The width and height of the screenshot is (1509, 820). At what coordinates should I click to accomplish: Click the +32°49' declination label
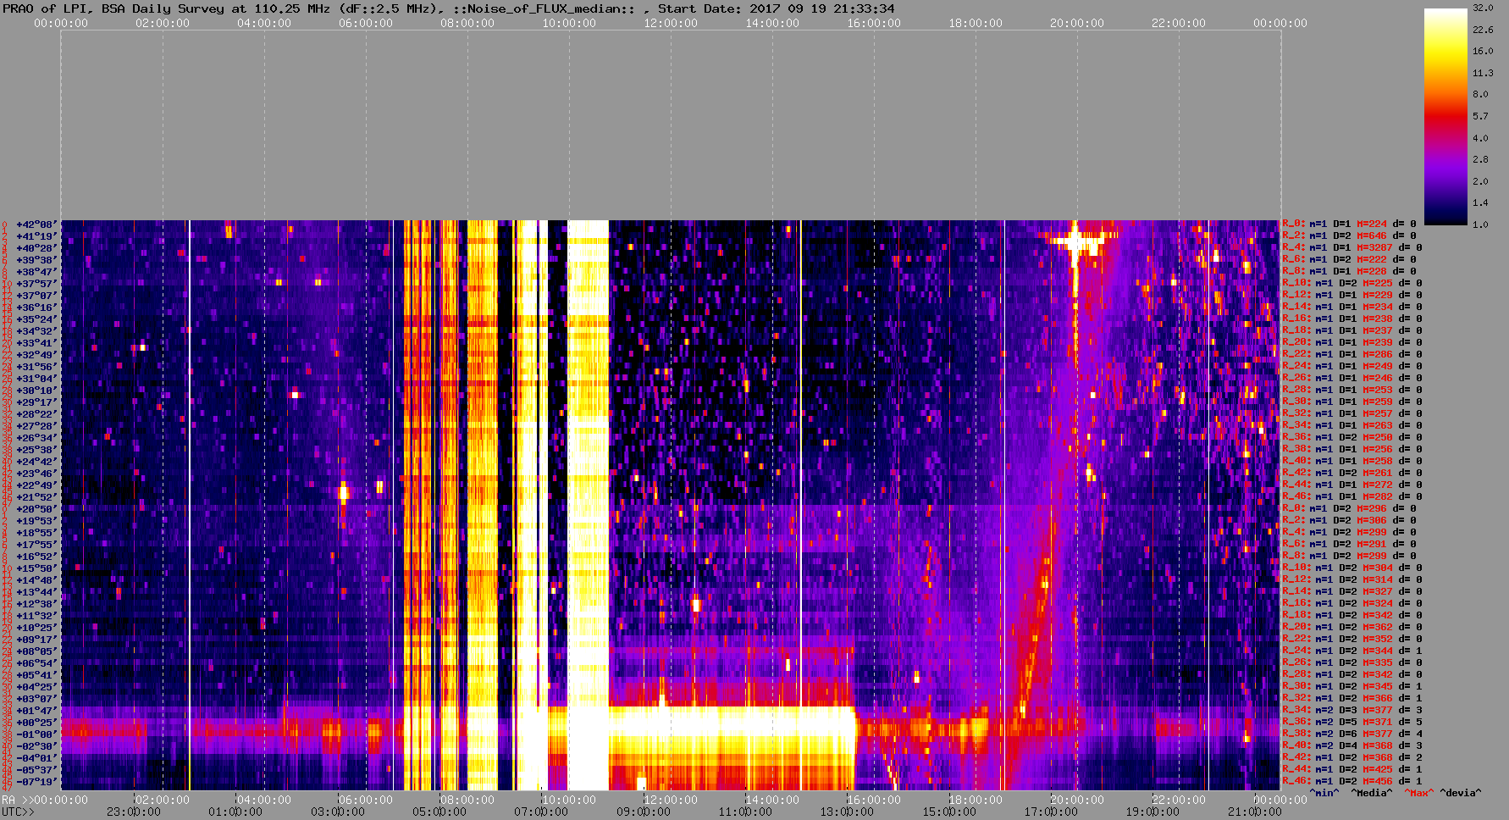36,355
